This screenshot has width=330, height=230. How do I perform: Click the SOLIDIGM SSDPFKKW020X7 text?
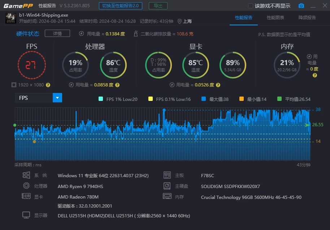(x=230, y=186)
